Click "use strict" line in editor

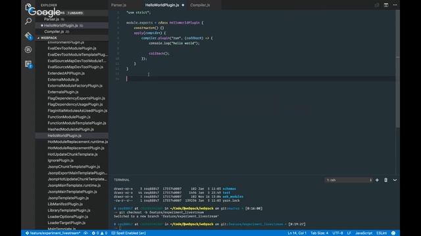point(139,12)
